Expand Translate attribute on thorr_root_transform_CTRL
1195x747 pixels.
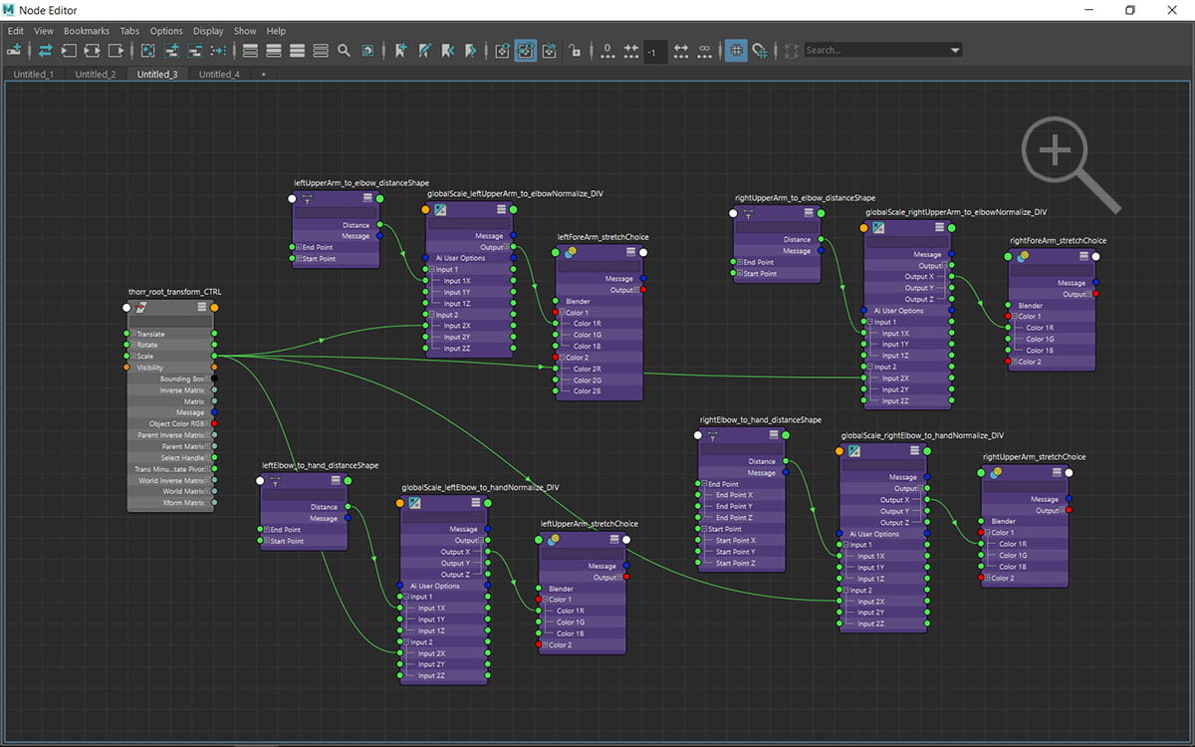(133, 335)
